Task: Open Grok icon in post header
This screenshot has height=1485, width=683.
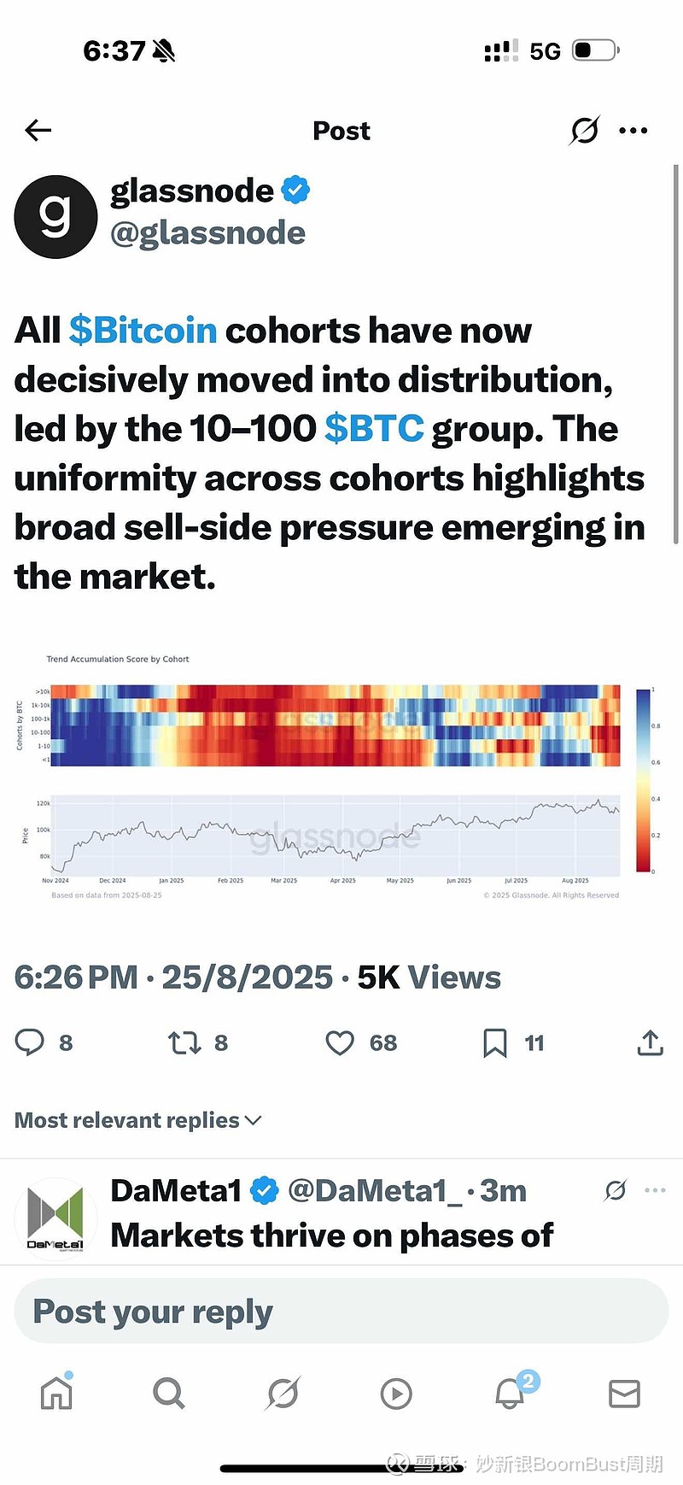Action: coord(585,130)
